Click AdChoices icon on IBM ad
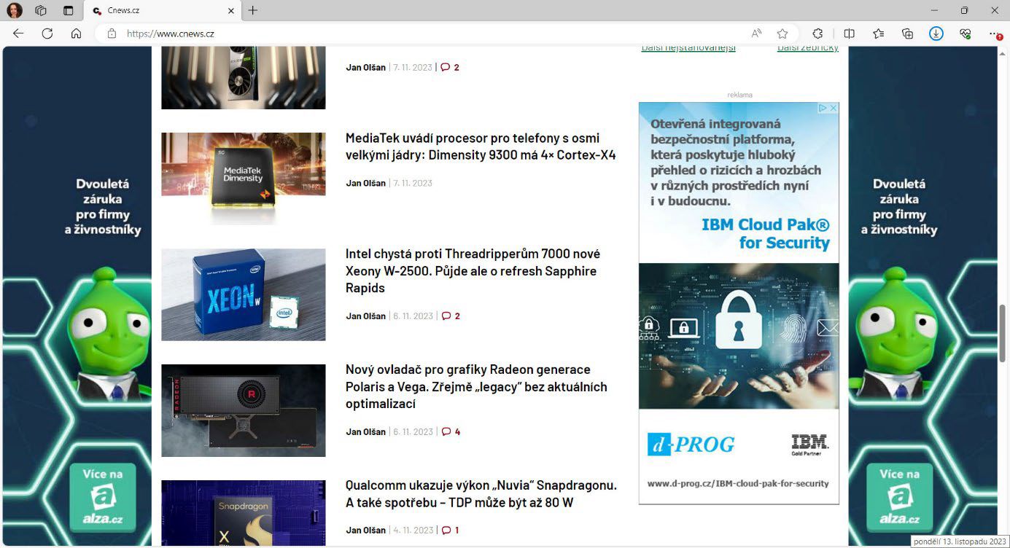Screen dimensions: 1010x548 tap(823, 108)
